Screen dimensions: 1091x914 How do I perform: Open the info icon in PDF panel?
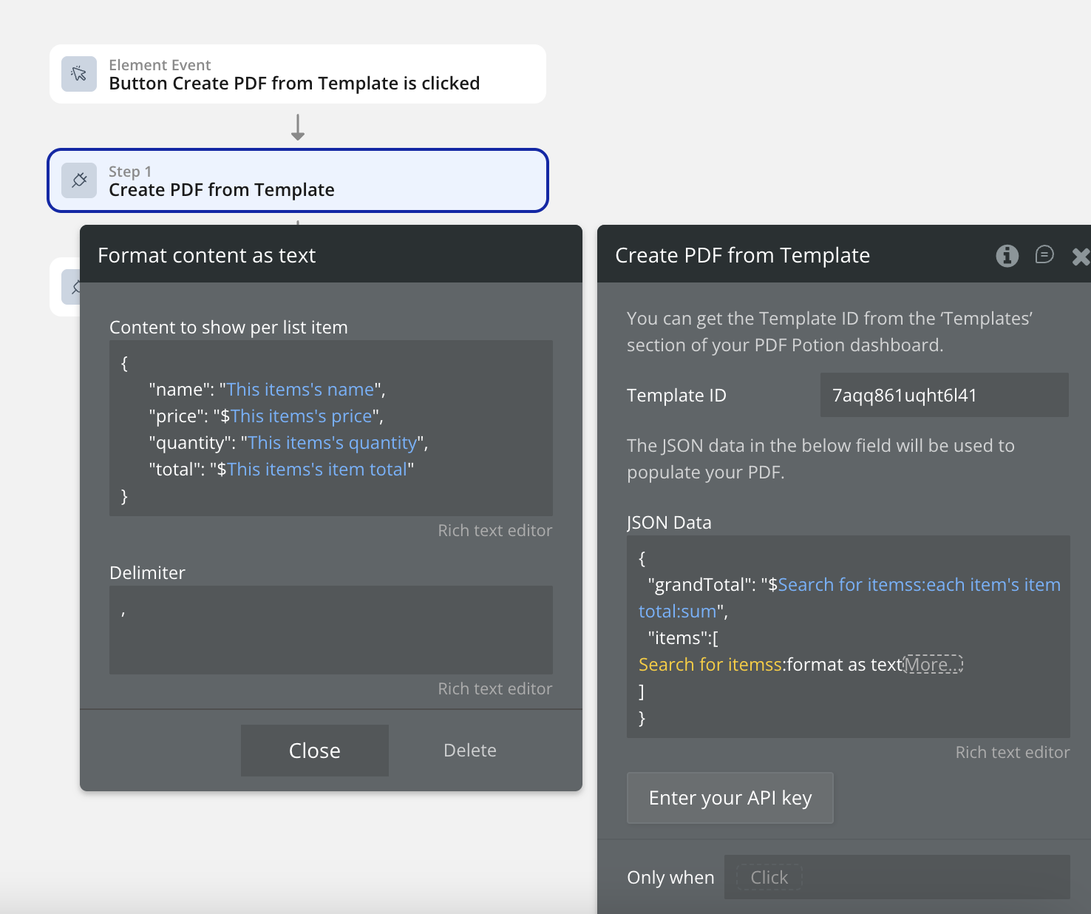[1007, 256]
